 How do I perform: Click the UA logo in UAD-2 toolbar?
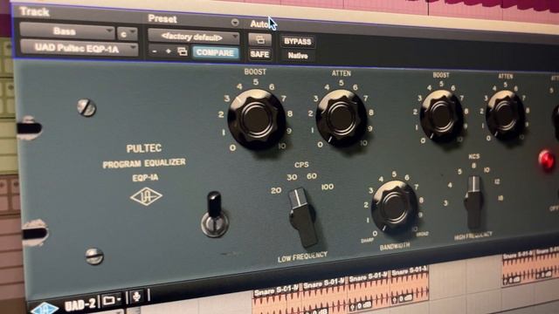tap(45, 308)
